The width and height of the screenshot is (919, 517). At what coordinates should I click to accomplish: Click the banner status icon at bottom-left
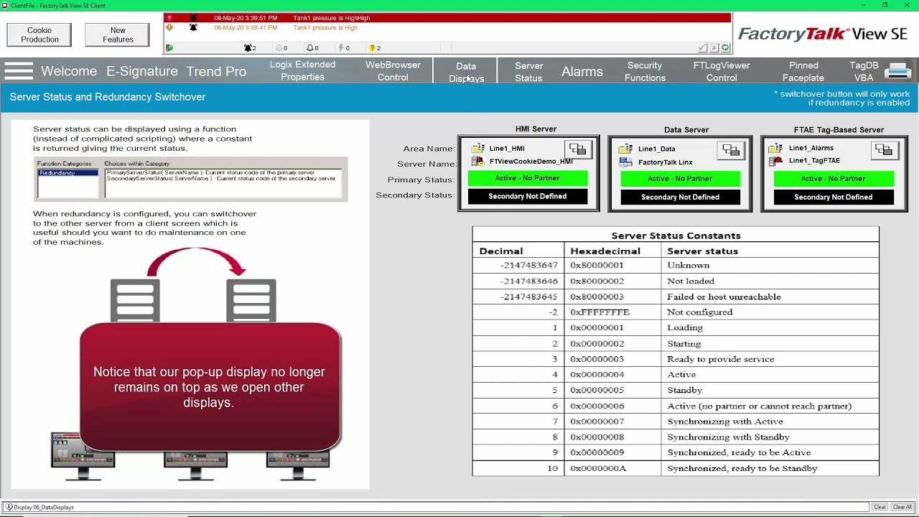point(169,48)
